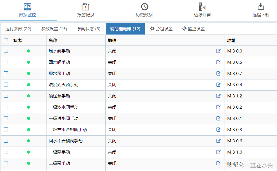This screenshot has width=277, height=171.
Task: Edit value of 浸没式灭菌手动 row
Action: [x=218, y=85]
